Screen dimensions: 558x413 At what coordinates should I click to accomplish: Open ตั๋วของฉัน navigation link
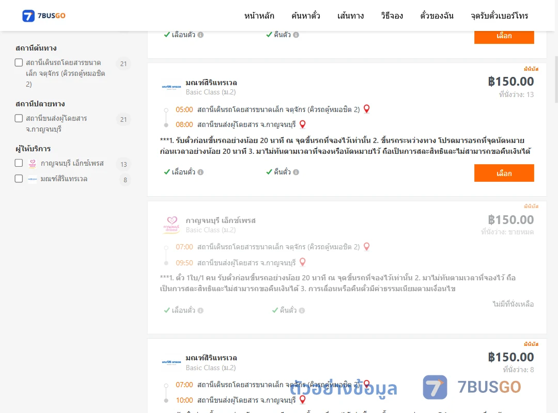click(437, 15)
